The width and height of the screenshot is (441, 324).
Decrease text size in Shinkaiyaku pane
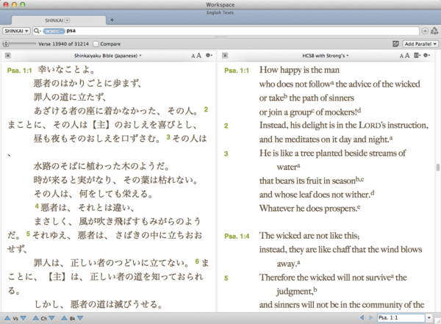pyautogui.click(x=193, y=56)
